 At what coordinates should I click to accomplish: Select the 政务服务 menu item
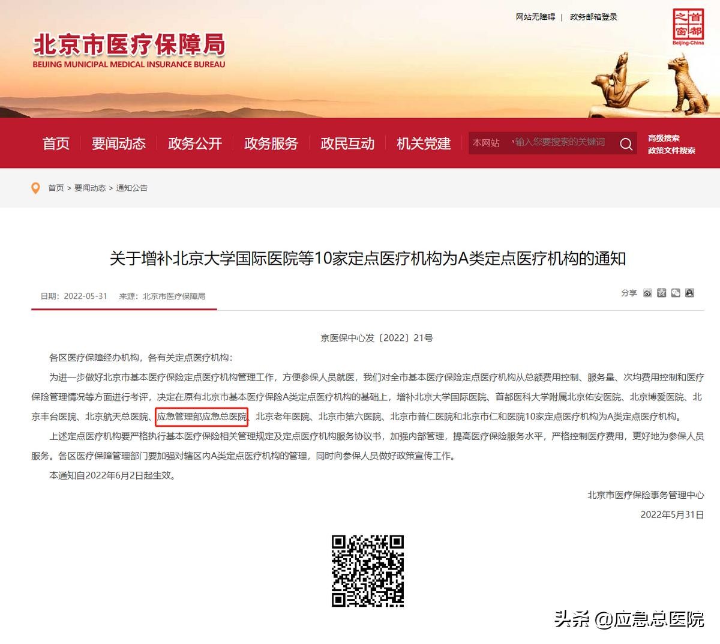(271, 143)
